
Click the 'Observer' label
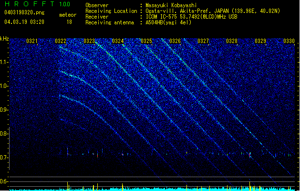97,5
